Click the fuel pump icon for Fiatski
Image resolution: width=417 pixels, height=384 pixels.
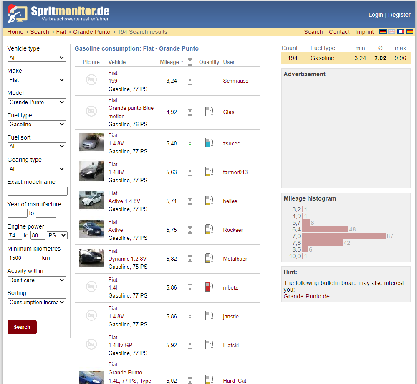point(209,345)
